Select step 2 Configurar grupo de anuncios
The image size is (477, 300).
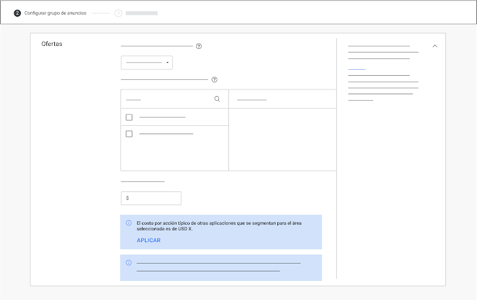click(x=50, y=13)
